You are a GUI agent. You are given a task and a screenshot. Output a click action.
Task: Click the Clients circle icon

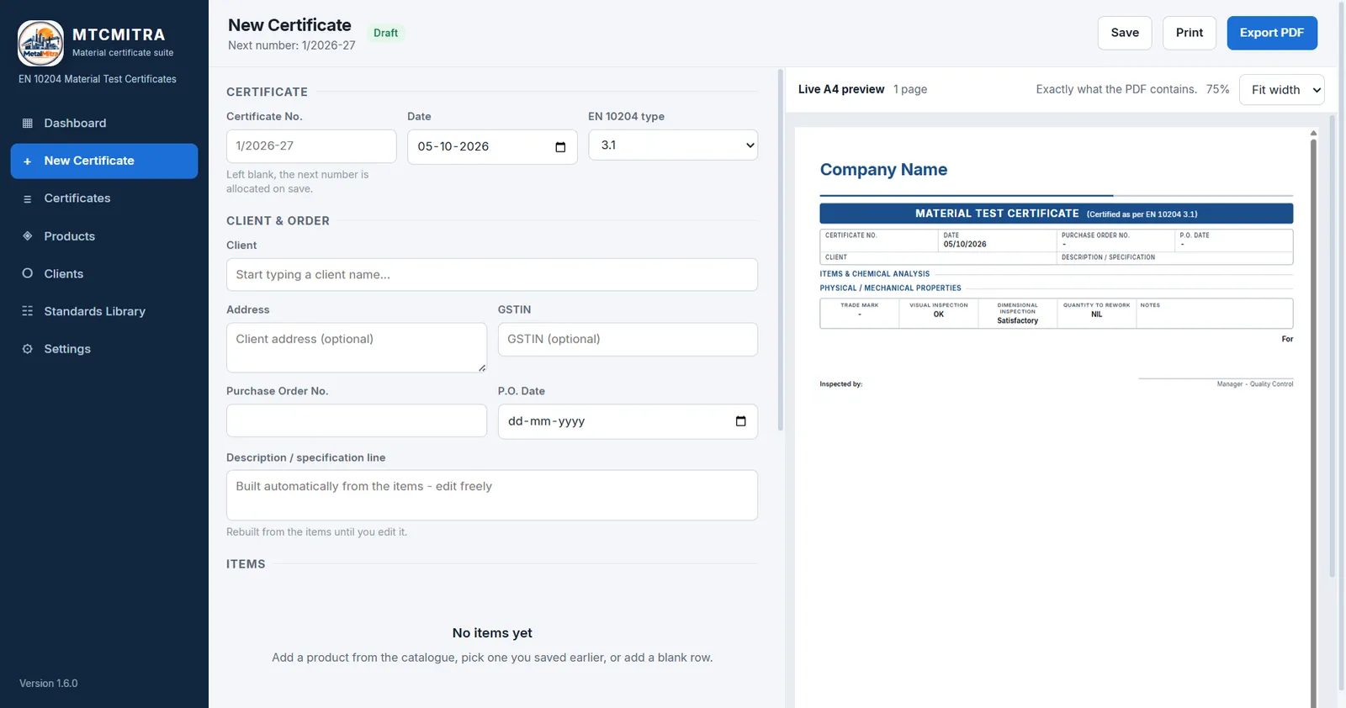click(x=27, y=273)
